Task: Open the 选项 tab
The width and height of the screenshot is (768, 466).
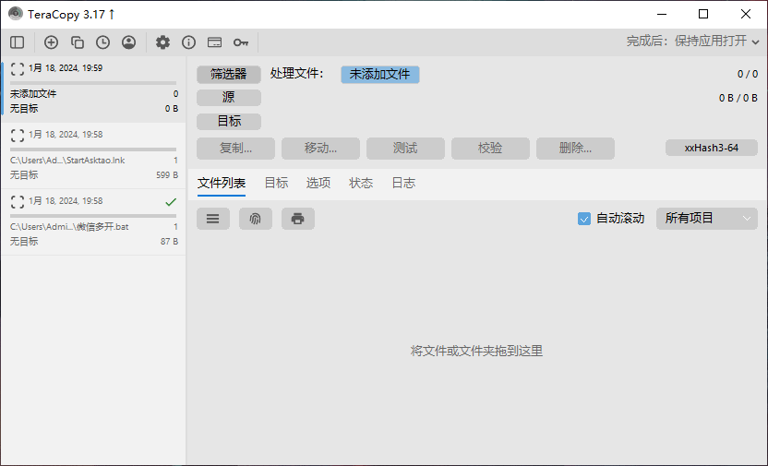Action: pyautogui.click(x=318, y=183)
